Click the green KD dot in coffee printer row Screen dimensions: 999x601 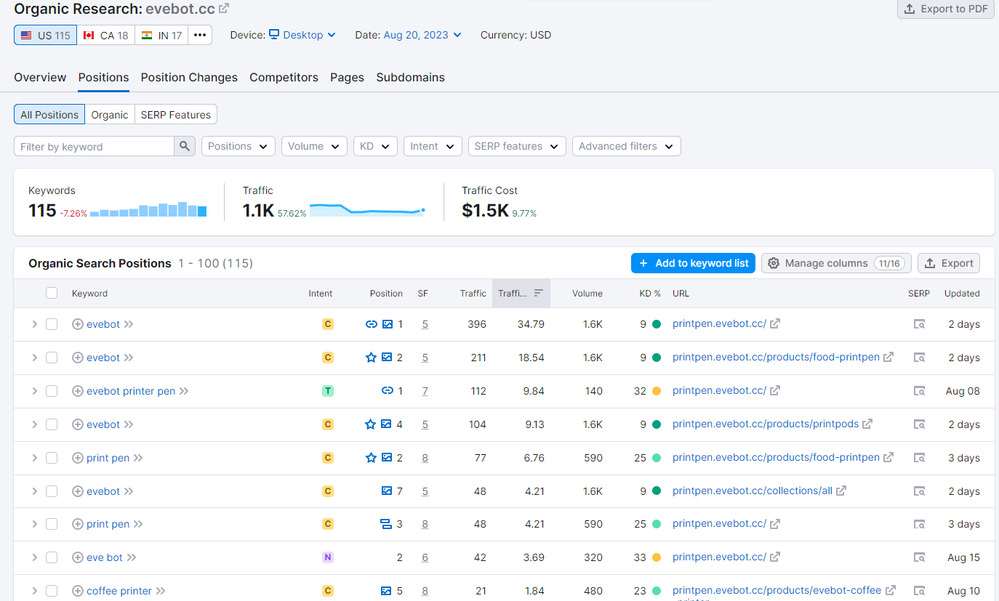(x=657, y=591)
